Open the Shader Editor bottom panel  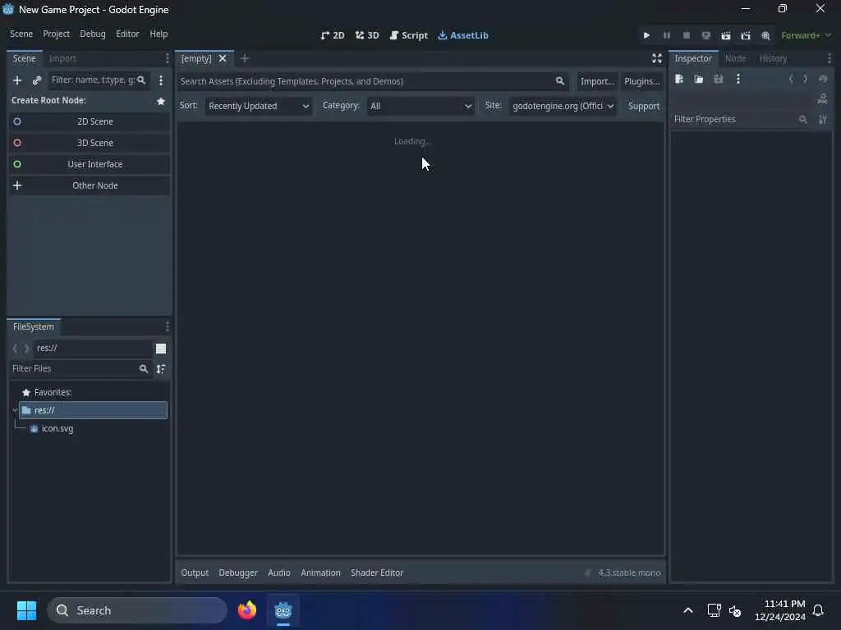(377, 573)
